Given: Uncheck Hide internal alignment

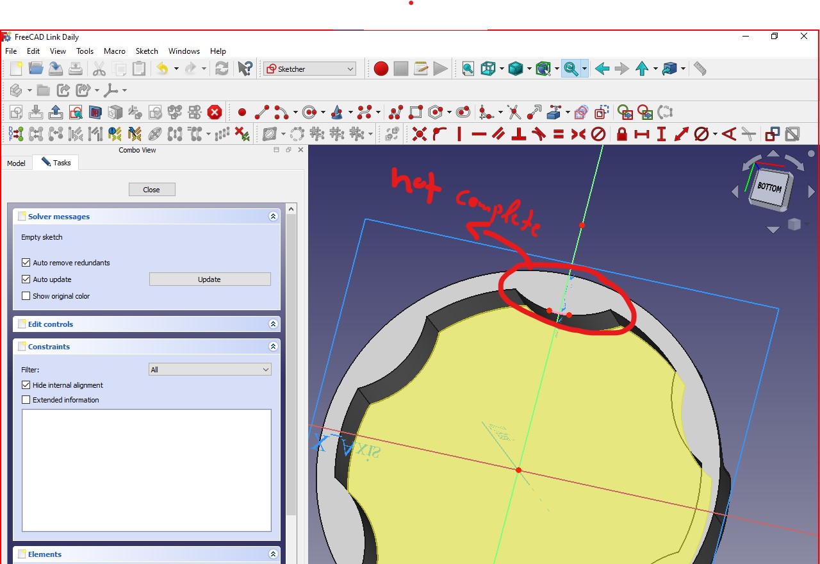Looking at the screenshot, I should point(26,385).
